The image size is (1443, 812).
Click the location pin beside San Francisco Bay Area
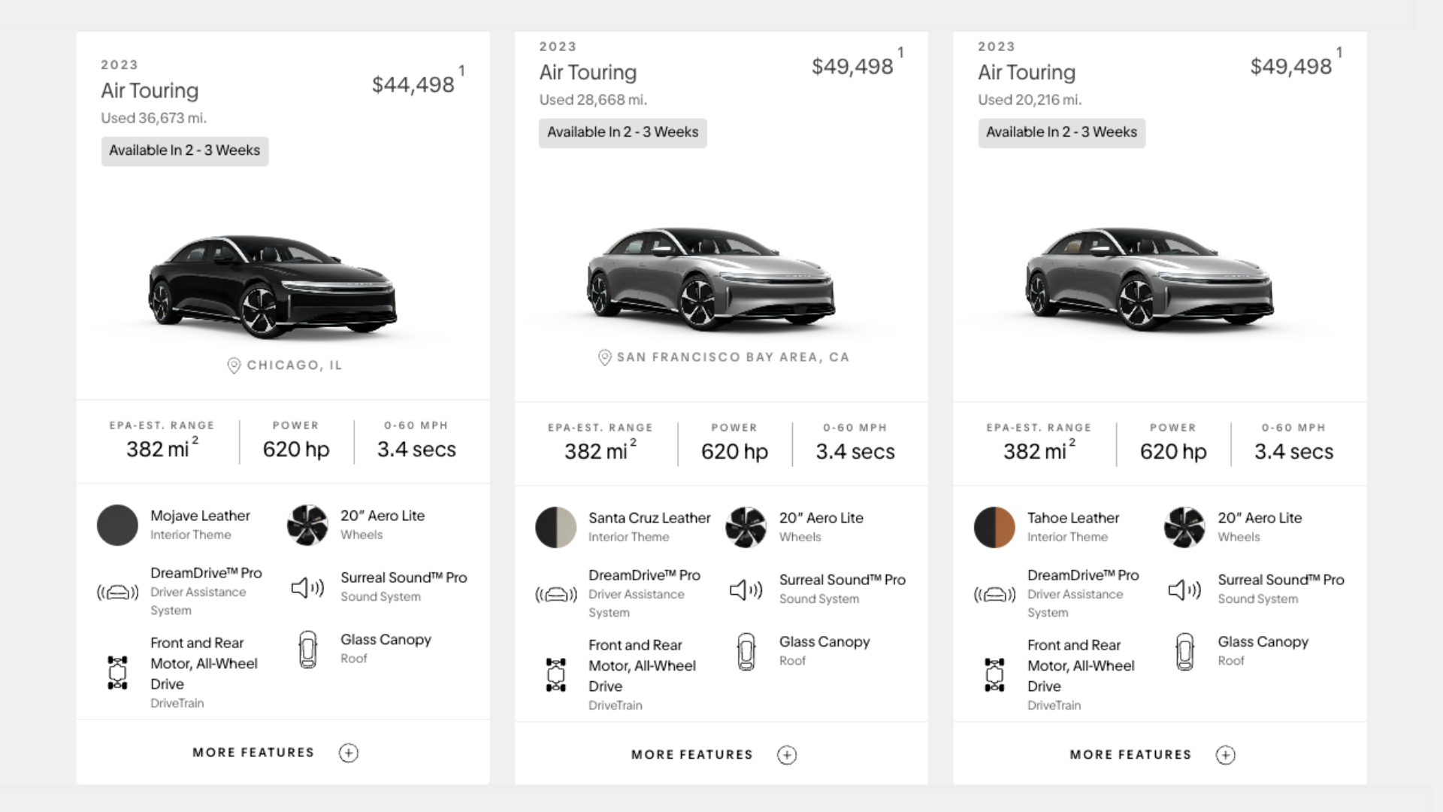pos(604,358)
